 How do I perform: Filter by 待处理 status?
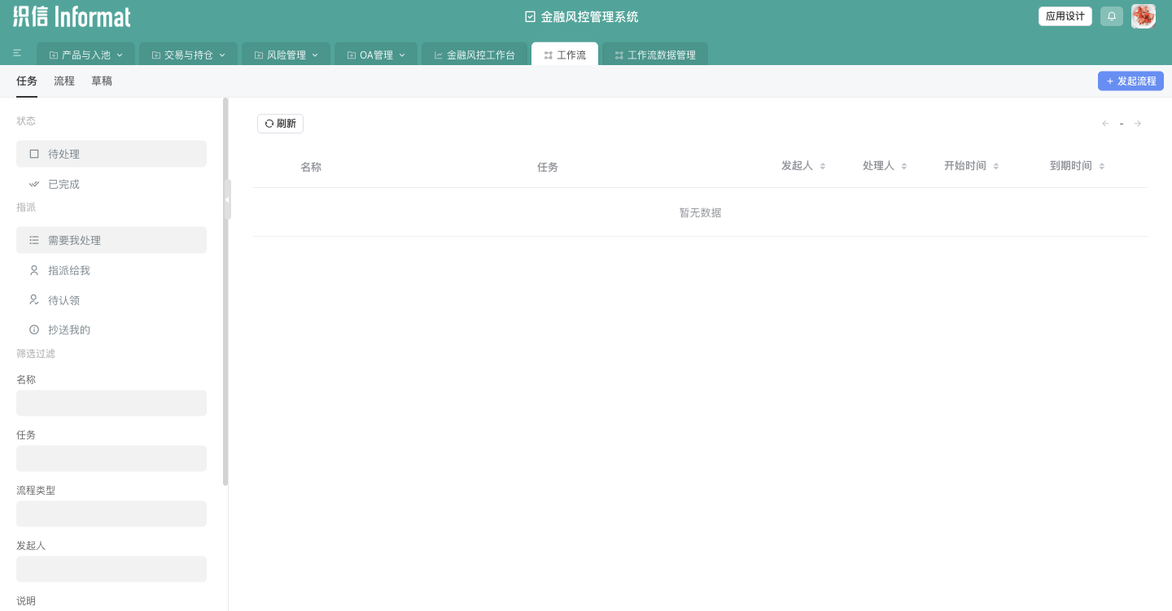point(112,154)
